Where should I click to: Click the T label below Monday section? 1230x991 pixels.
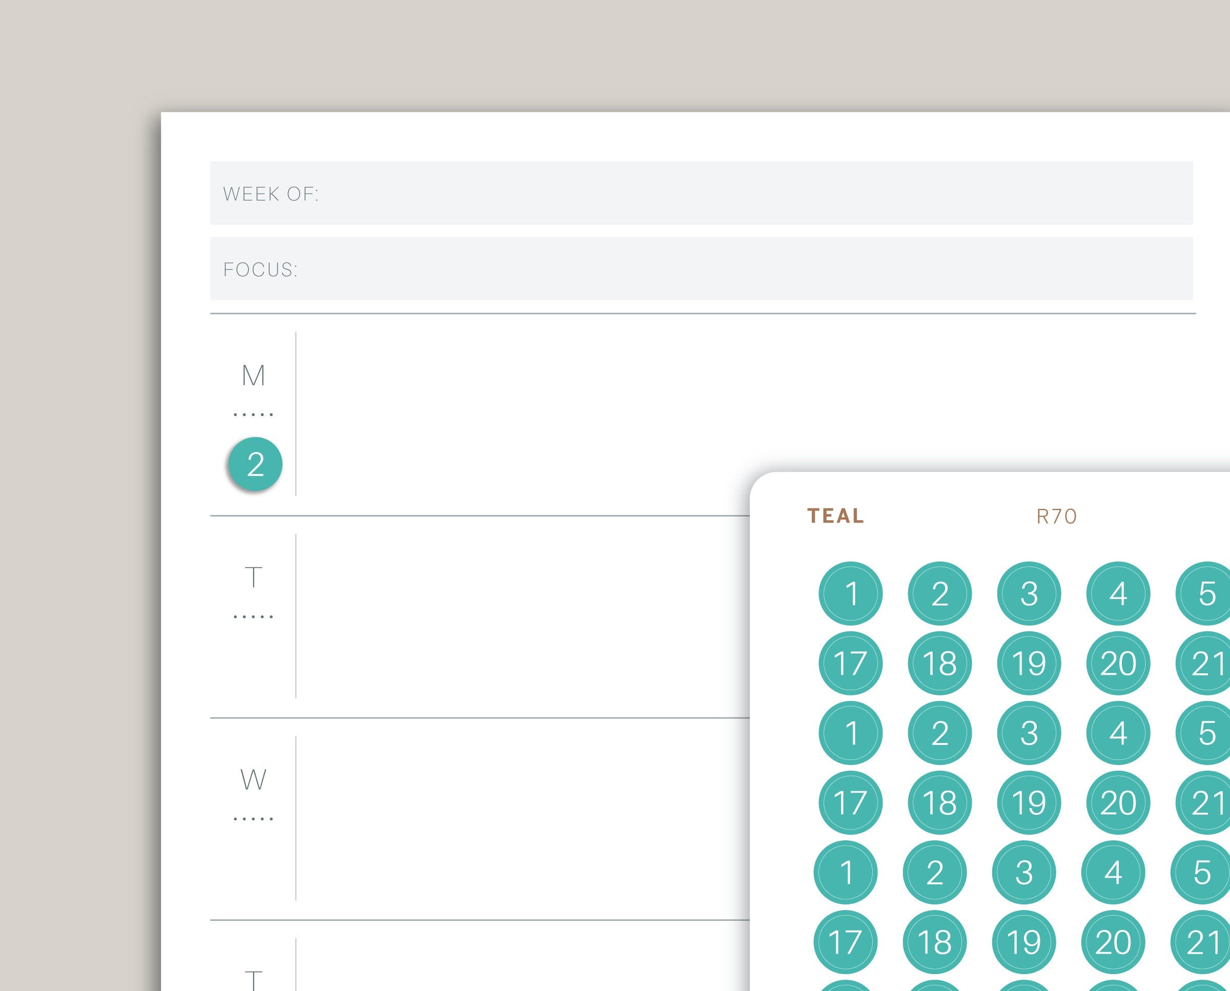pos(254,577)
